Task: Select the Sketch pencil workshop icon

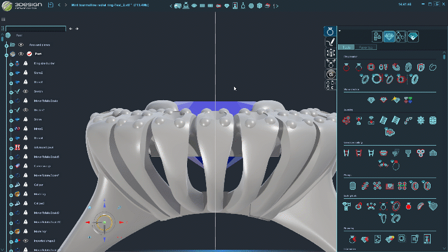Action: pos(330,41)
